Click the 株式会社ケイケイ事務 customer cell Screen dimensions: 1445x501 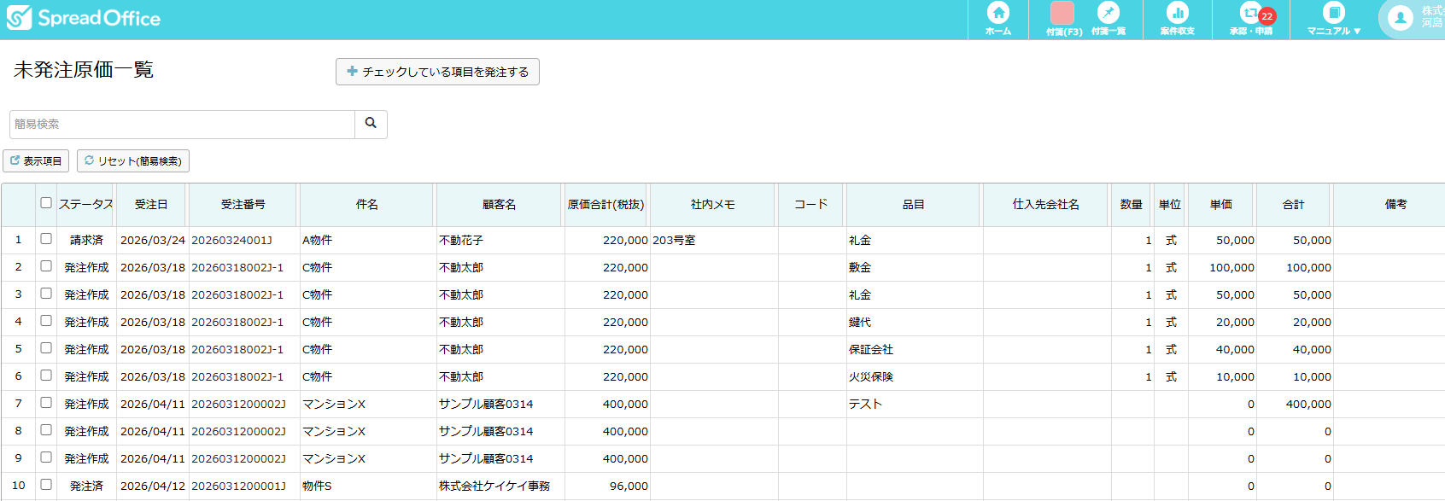pyautogui.click(x=499, y=486)
